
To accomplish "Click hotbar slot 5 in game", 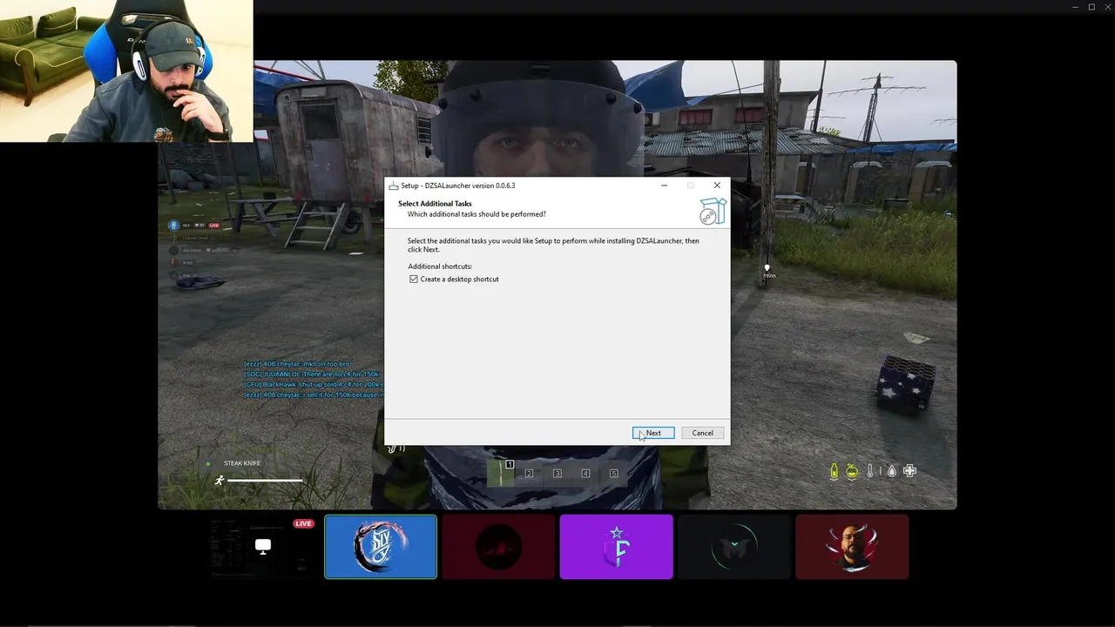I will click(x=614, y=473).
